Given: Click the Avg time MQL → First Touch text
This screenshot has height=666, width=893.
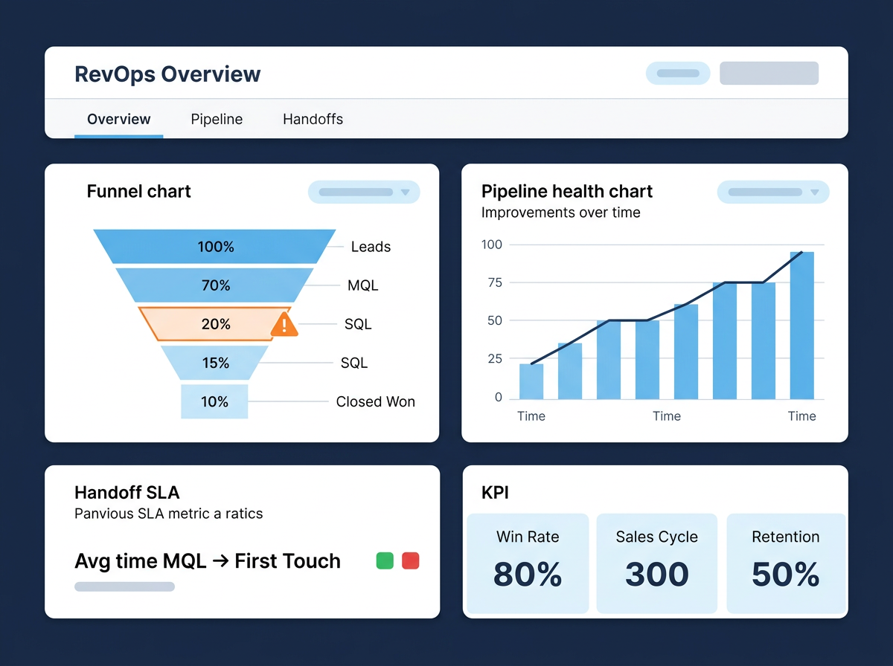Looking at the screenshot, I should point(208,561).
